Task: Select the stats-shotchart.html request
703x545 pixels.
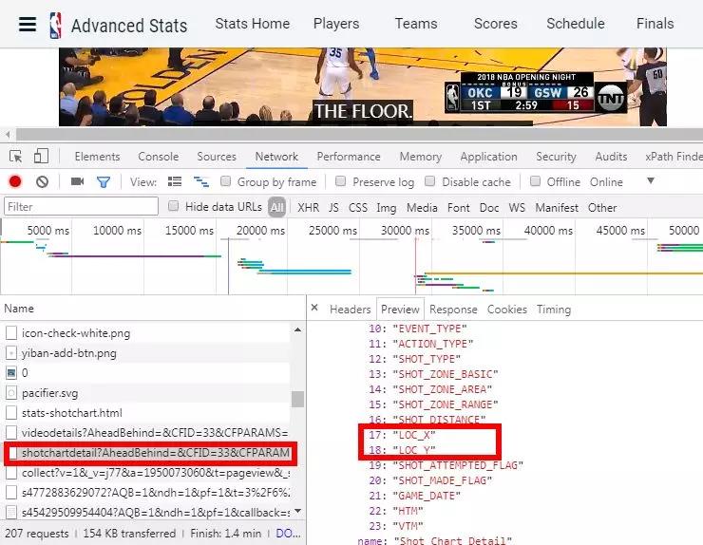Action: [147, 413]
